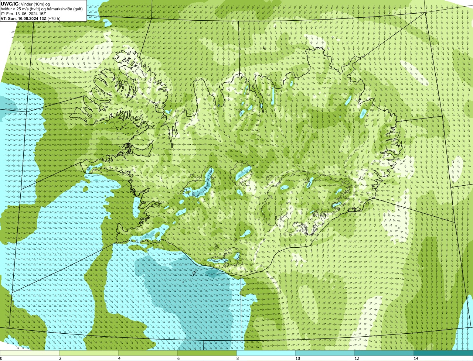Click the 0–2 m/s palest legend color
473x361 pixels.
30,353
